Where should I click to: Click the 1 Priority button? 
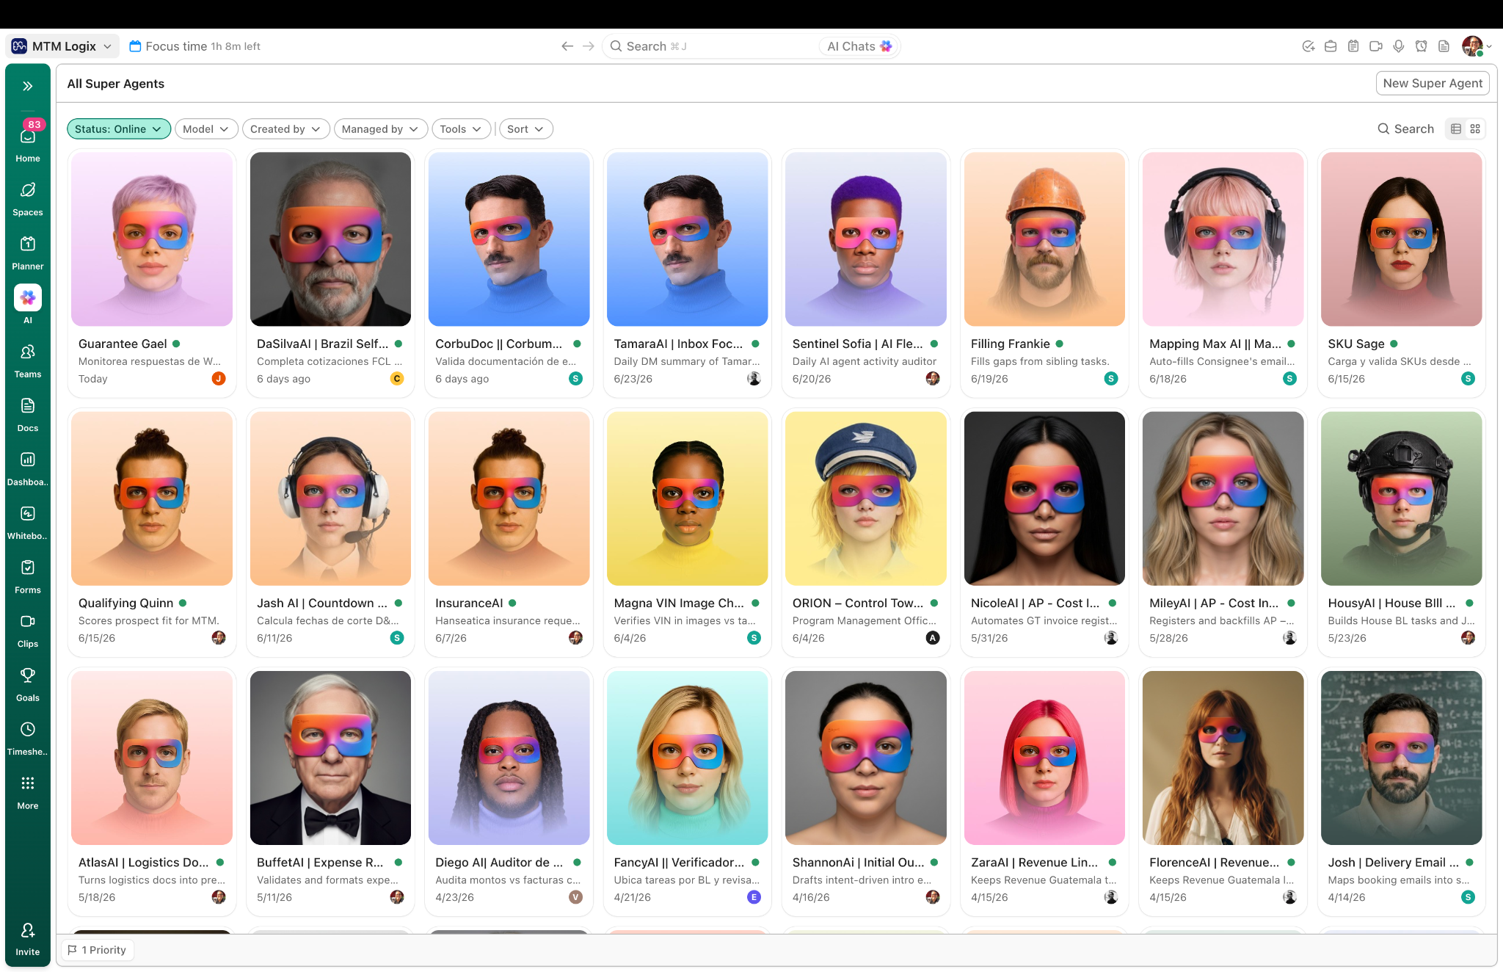coord(98,950)
